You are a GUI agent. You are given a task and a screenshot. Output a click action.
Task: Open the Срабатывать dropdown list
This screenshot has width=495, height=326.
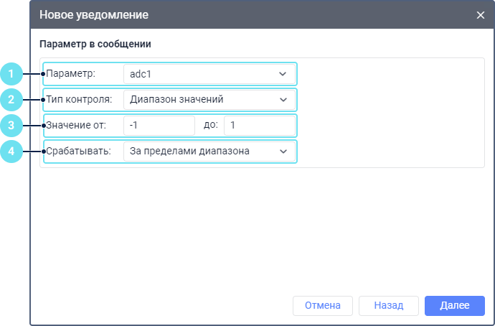(x=208, y=152)
